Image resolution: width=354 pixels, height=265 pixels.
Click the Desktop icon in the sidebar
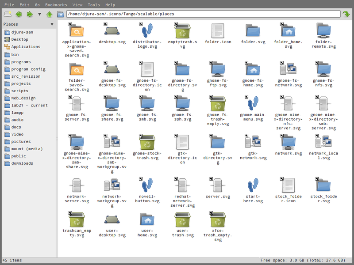coord(20,39)
